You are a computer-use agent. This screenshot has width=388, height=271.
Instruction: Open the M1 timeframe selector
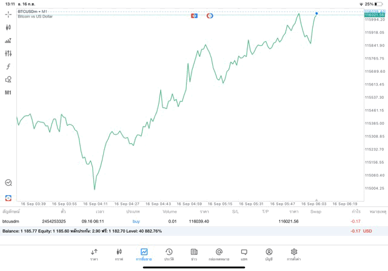coord(8,93)
